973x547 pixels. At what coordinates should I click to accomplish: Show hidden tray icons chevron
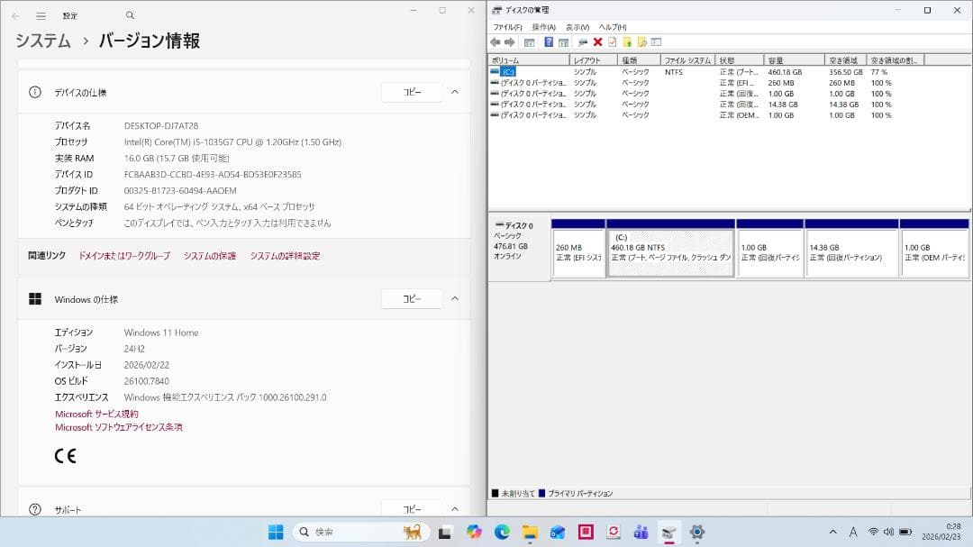[833, 532]
